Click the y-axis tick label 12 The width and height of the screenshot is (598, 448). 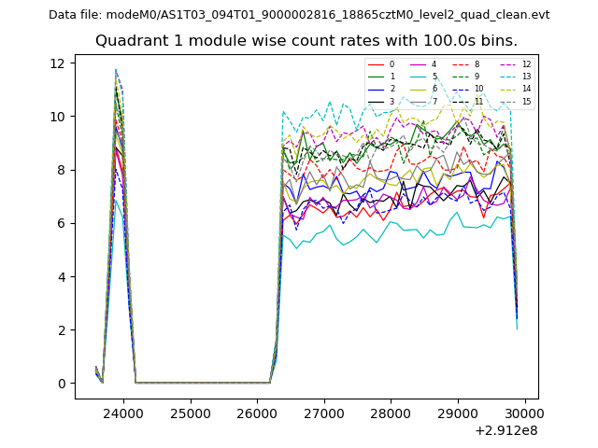(56, 63)
